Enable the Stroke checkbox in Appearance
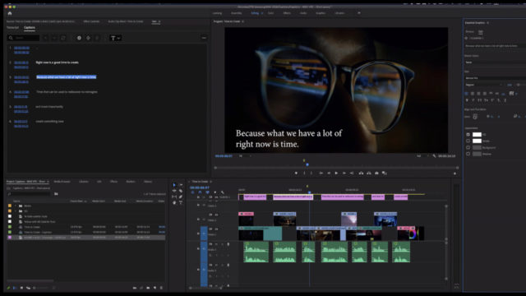Image resolution: width=526 pixels, height=296 pixels. pos(468,141)
